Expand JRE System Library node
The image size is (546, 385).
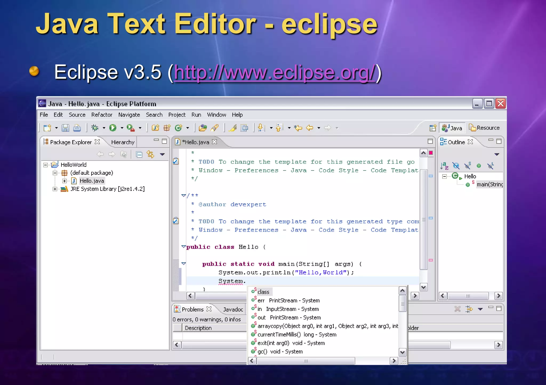click(x=55, y=189)
